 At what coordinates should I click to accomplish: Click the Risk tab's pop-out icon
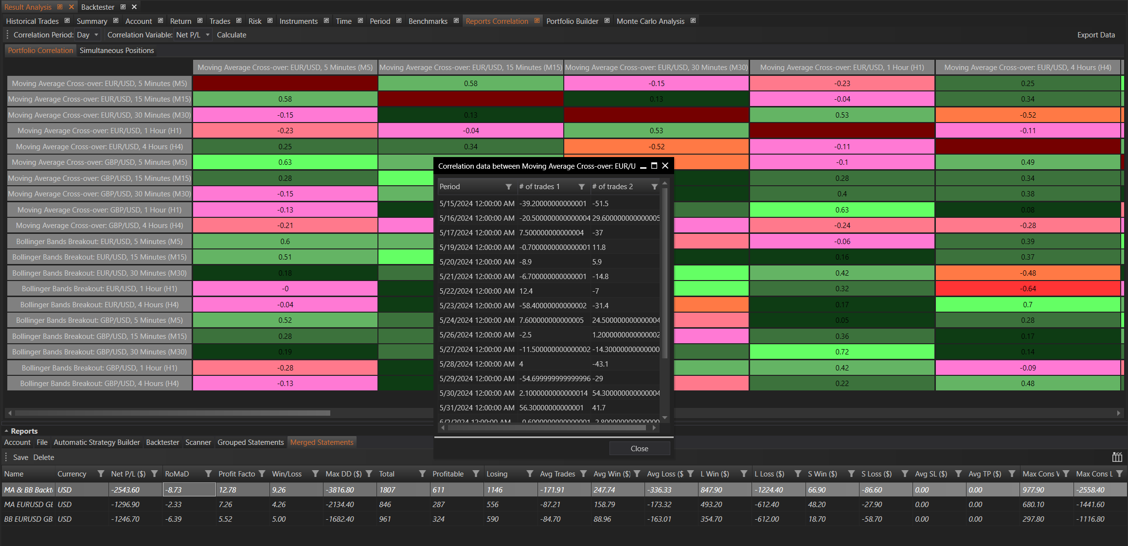[270, 21]
